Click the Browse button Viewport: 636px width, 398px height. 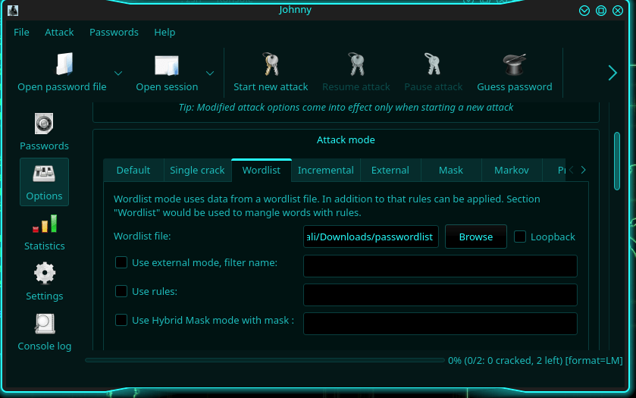(x=476, y=237)
